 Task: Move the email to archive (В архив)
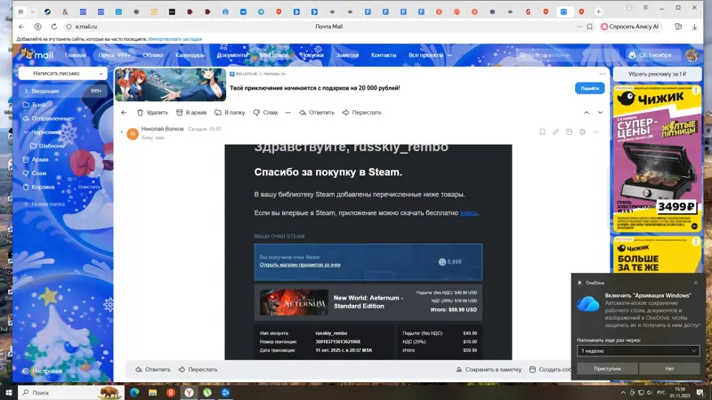(191, 113)
